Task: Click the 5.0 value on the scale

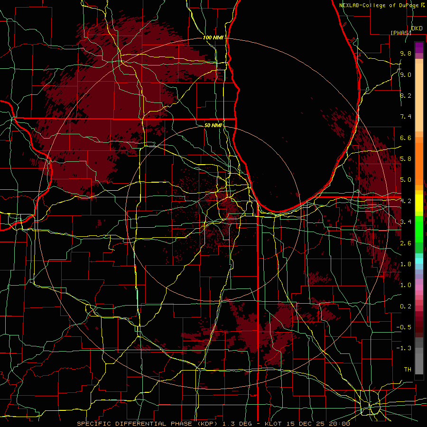Action: [406, 180]
